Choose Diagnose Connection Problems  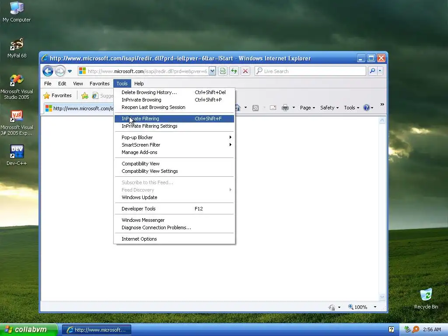coord(174,227)
